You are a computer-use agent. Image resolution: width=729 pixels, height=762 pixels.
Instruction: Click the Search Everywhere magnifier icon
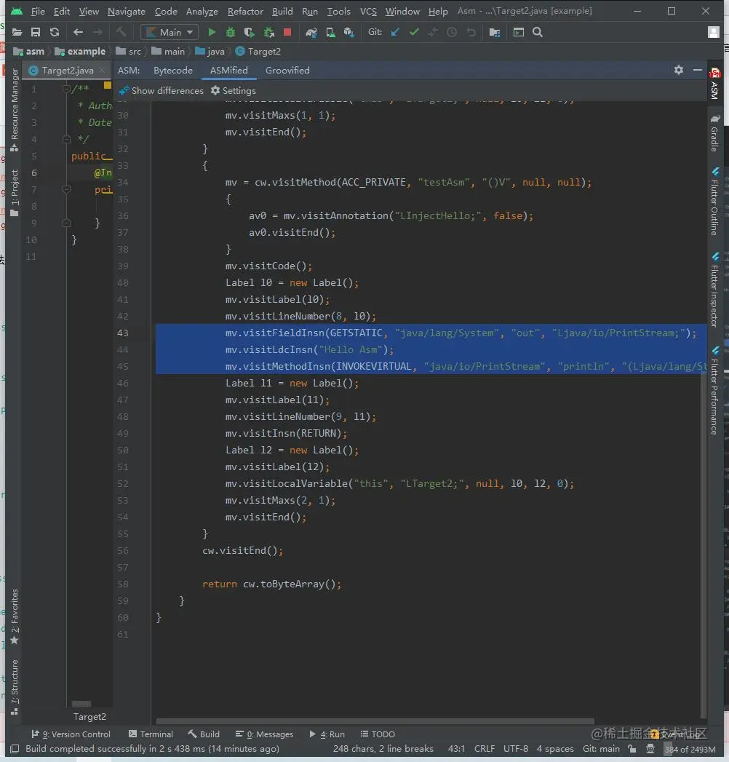pos(538,33)
